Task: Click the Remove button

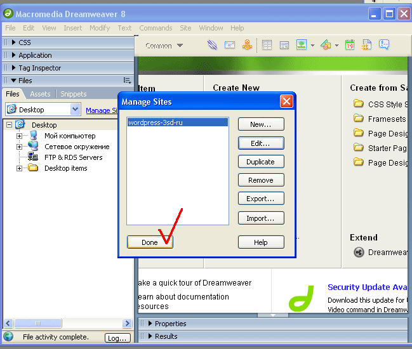Action: 261,180
